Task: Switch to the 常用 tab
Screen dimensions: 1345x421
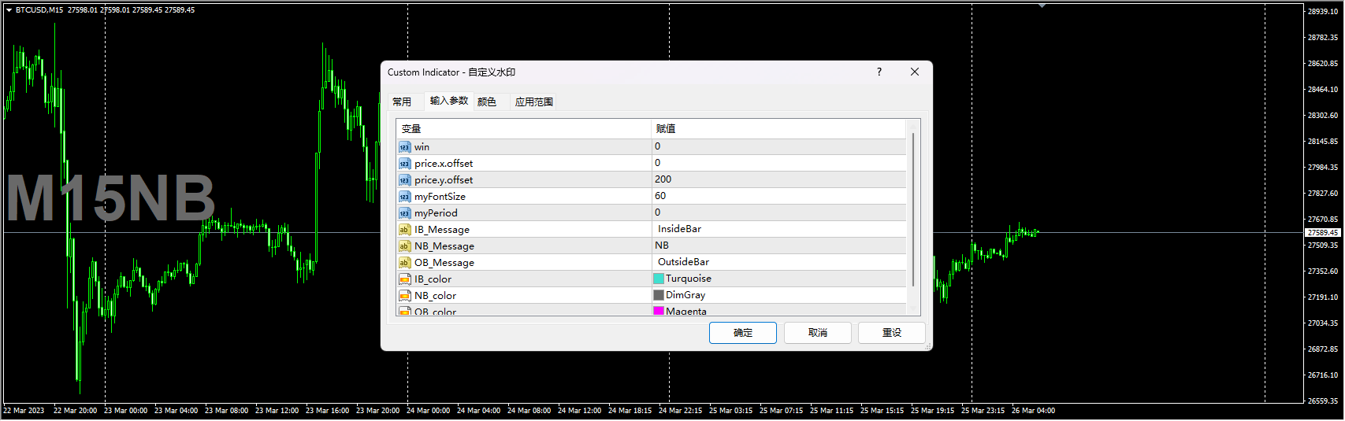Action: click(402, 102)
